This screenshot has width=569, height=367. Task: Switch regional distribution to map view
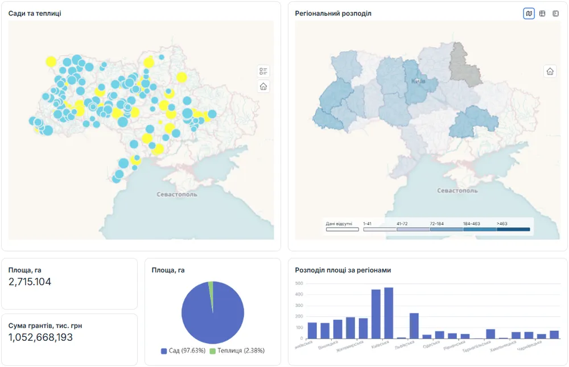pos(529,14)
